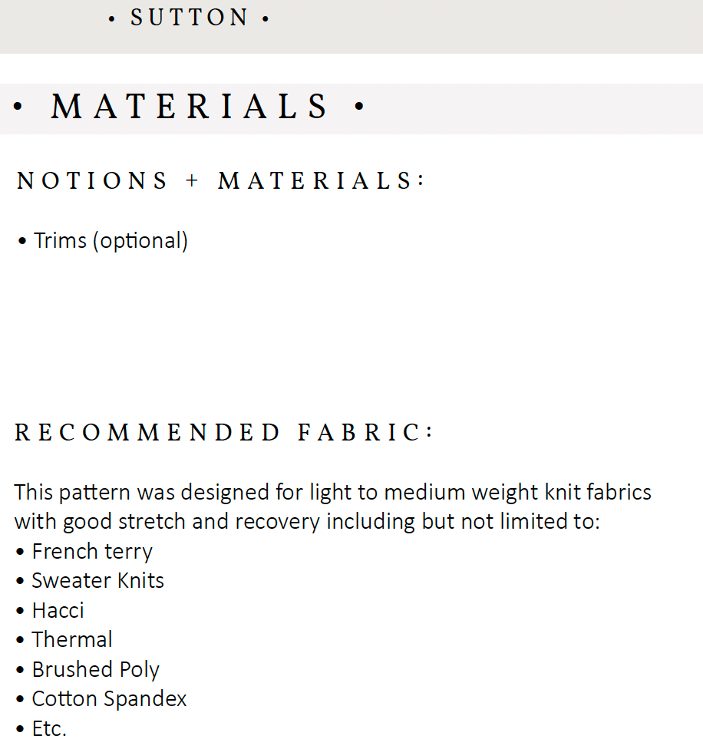Click the Thermal list item

coord(72,640)
